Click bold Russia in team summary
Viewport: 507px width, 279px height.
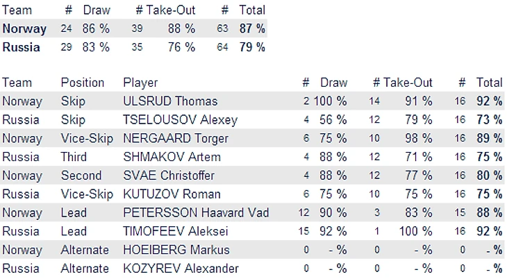point(21,48)
